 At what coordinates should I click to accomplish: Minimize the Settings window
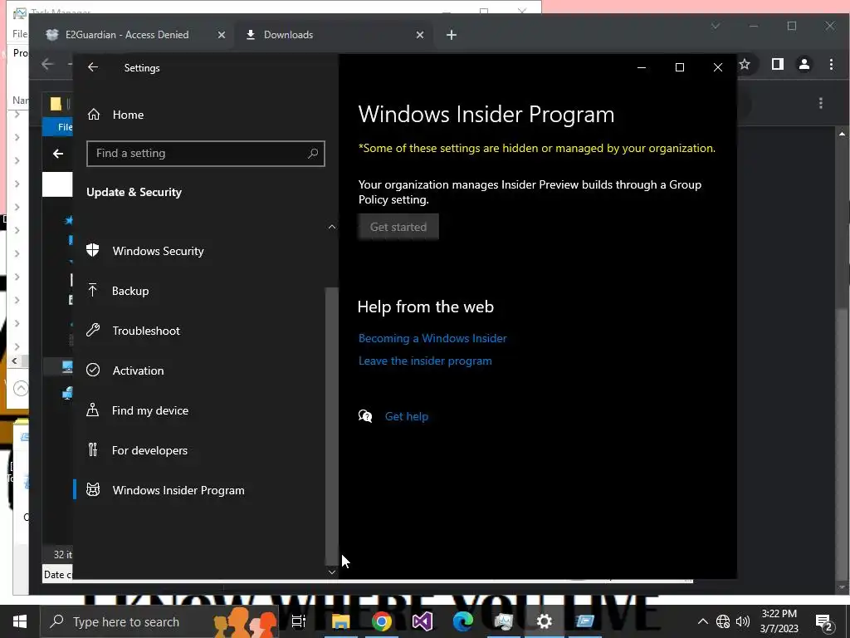(x=642, y=67)
